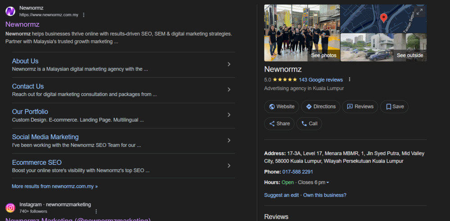The height and width of the screenshot is (221, 450).
Task: Open three-dot menu next to Instagram followers
Action: [x=96, y=211]
